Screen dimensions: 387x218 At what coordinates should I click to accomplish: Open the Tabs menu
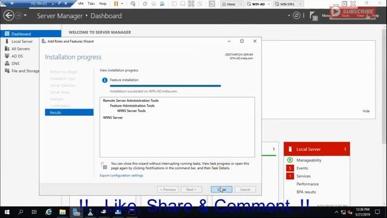[x=91, y=4]
